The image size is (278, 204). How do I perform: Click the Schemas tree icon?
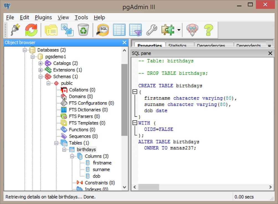(48, 77)
